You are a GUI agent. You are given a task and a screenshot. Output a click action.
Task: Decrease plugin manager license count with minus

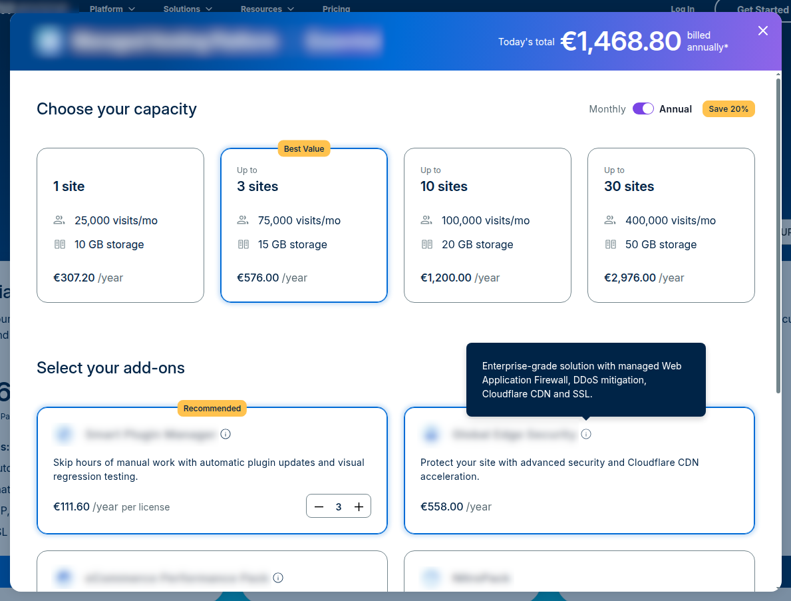[x=319, y=506]
